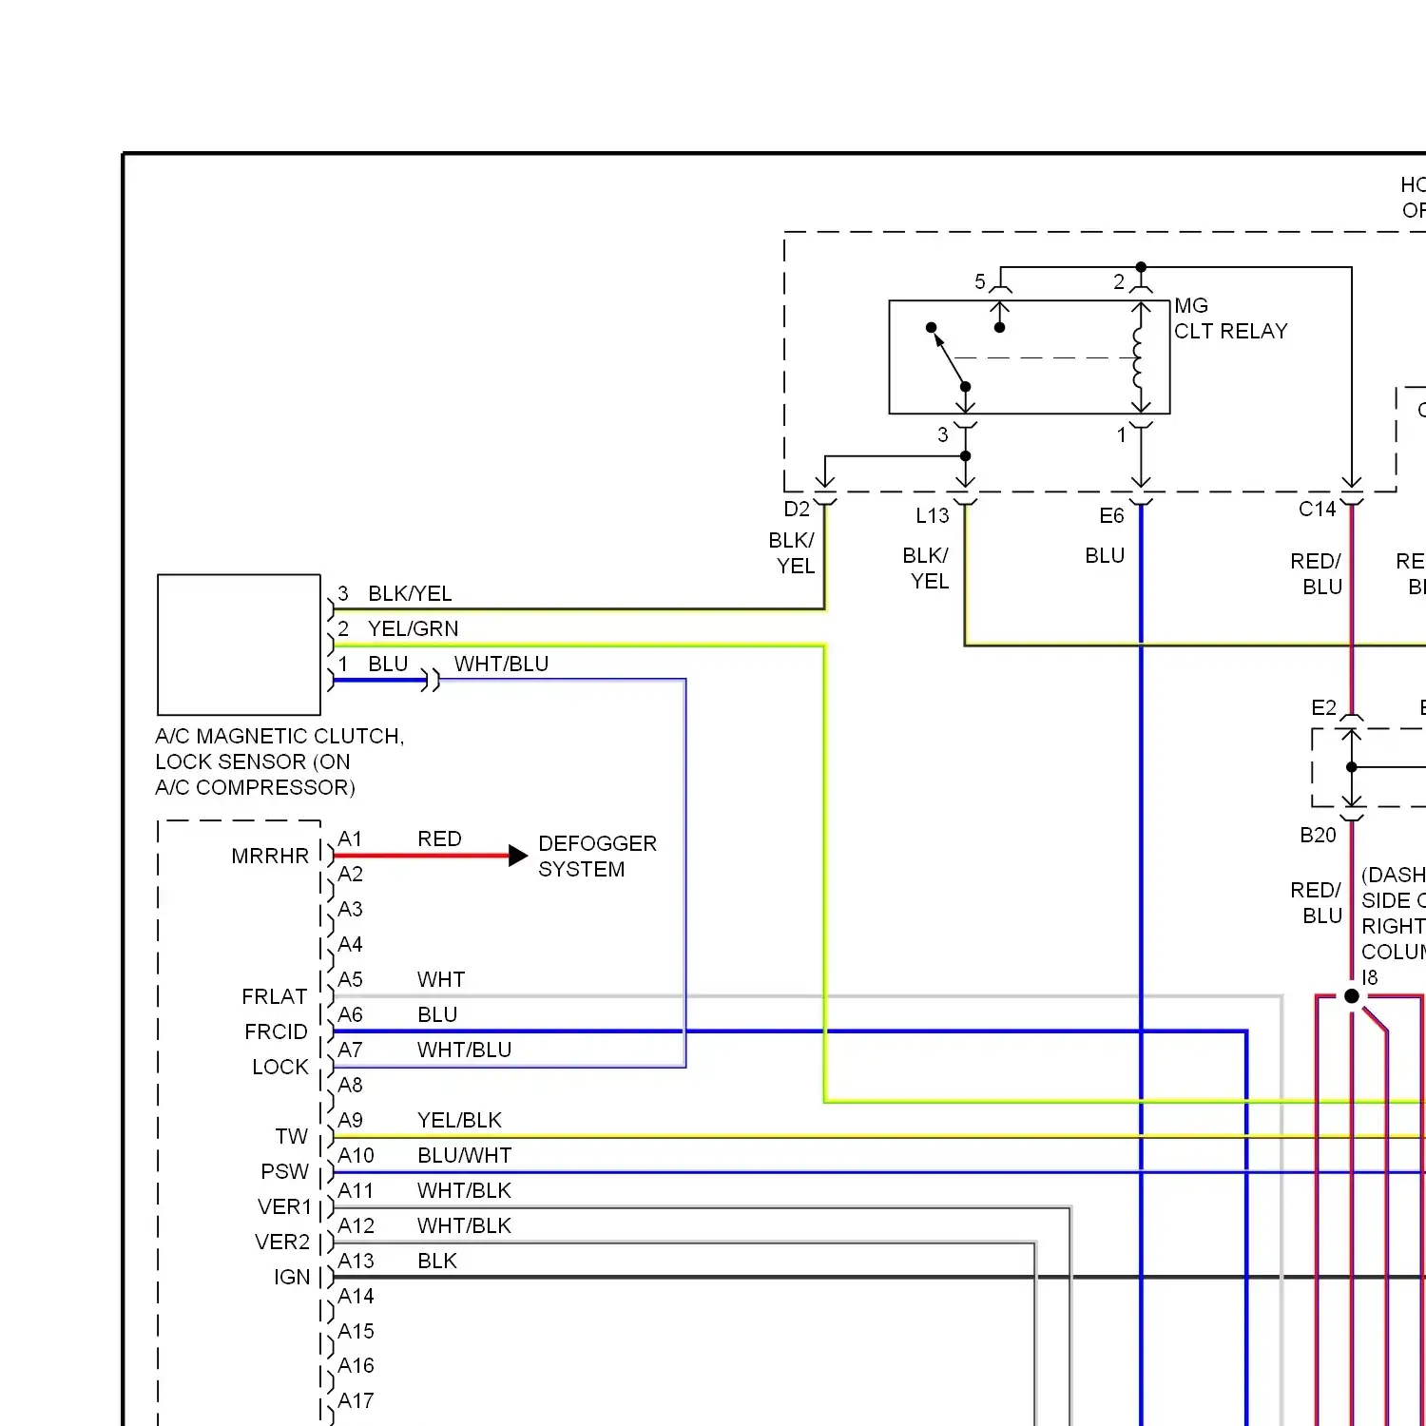
Task: Select pin label A4
Action: click(x=350, y=944)
